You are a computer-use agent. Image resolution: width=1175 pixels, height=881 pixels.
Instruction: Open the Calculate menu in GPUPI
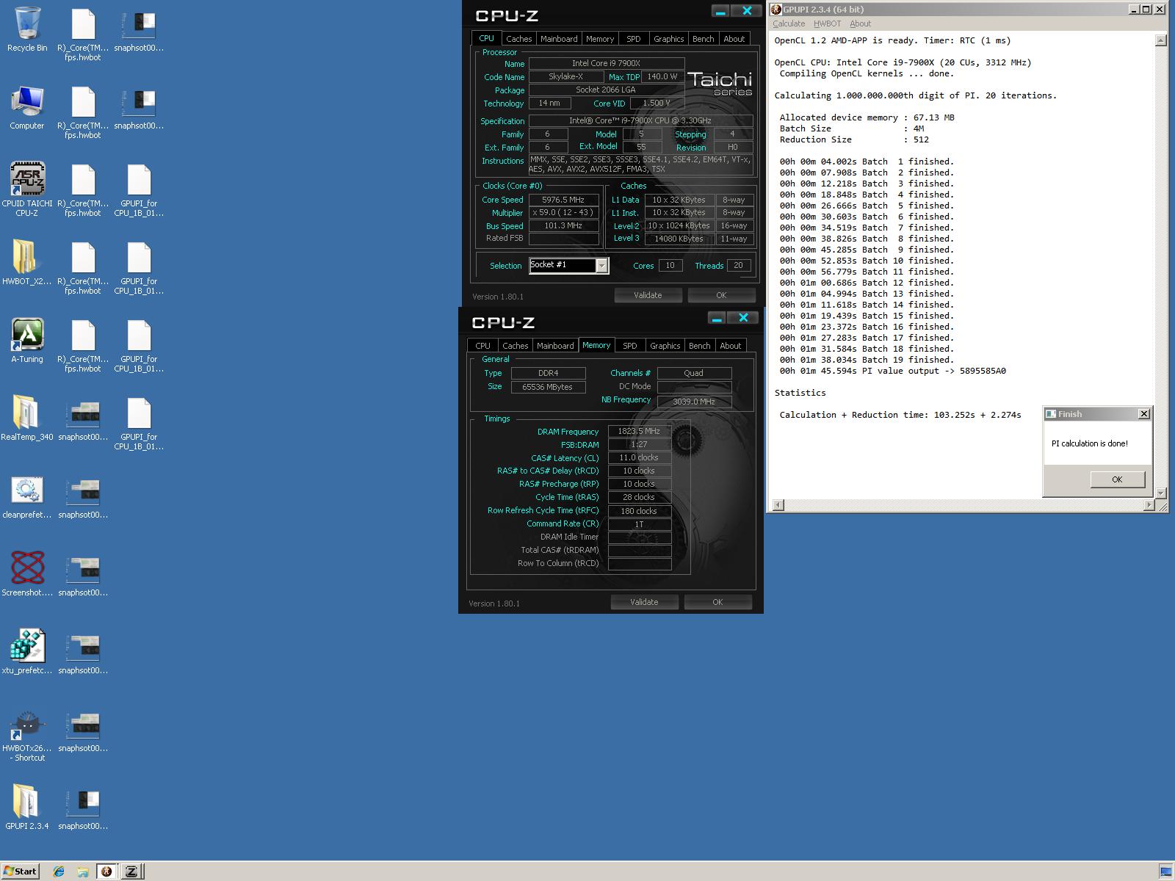(x=789, y=23)
